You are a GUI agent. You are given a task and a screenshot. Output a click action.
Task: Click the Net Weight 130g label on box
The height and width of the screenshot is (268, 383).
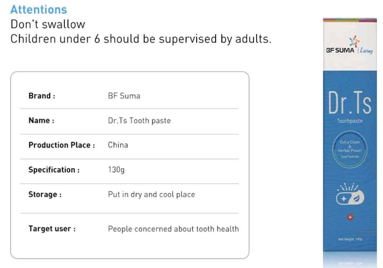click(350, 239)
